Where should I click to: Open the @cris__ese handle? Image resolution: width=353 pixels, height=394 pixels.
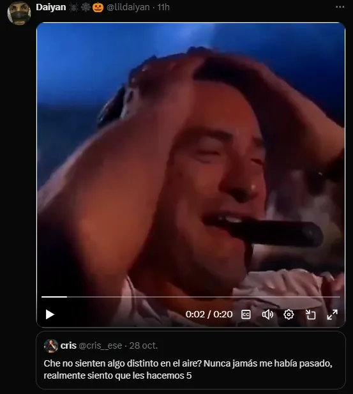pyautogui.click(x=100, y=345)
